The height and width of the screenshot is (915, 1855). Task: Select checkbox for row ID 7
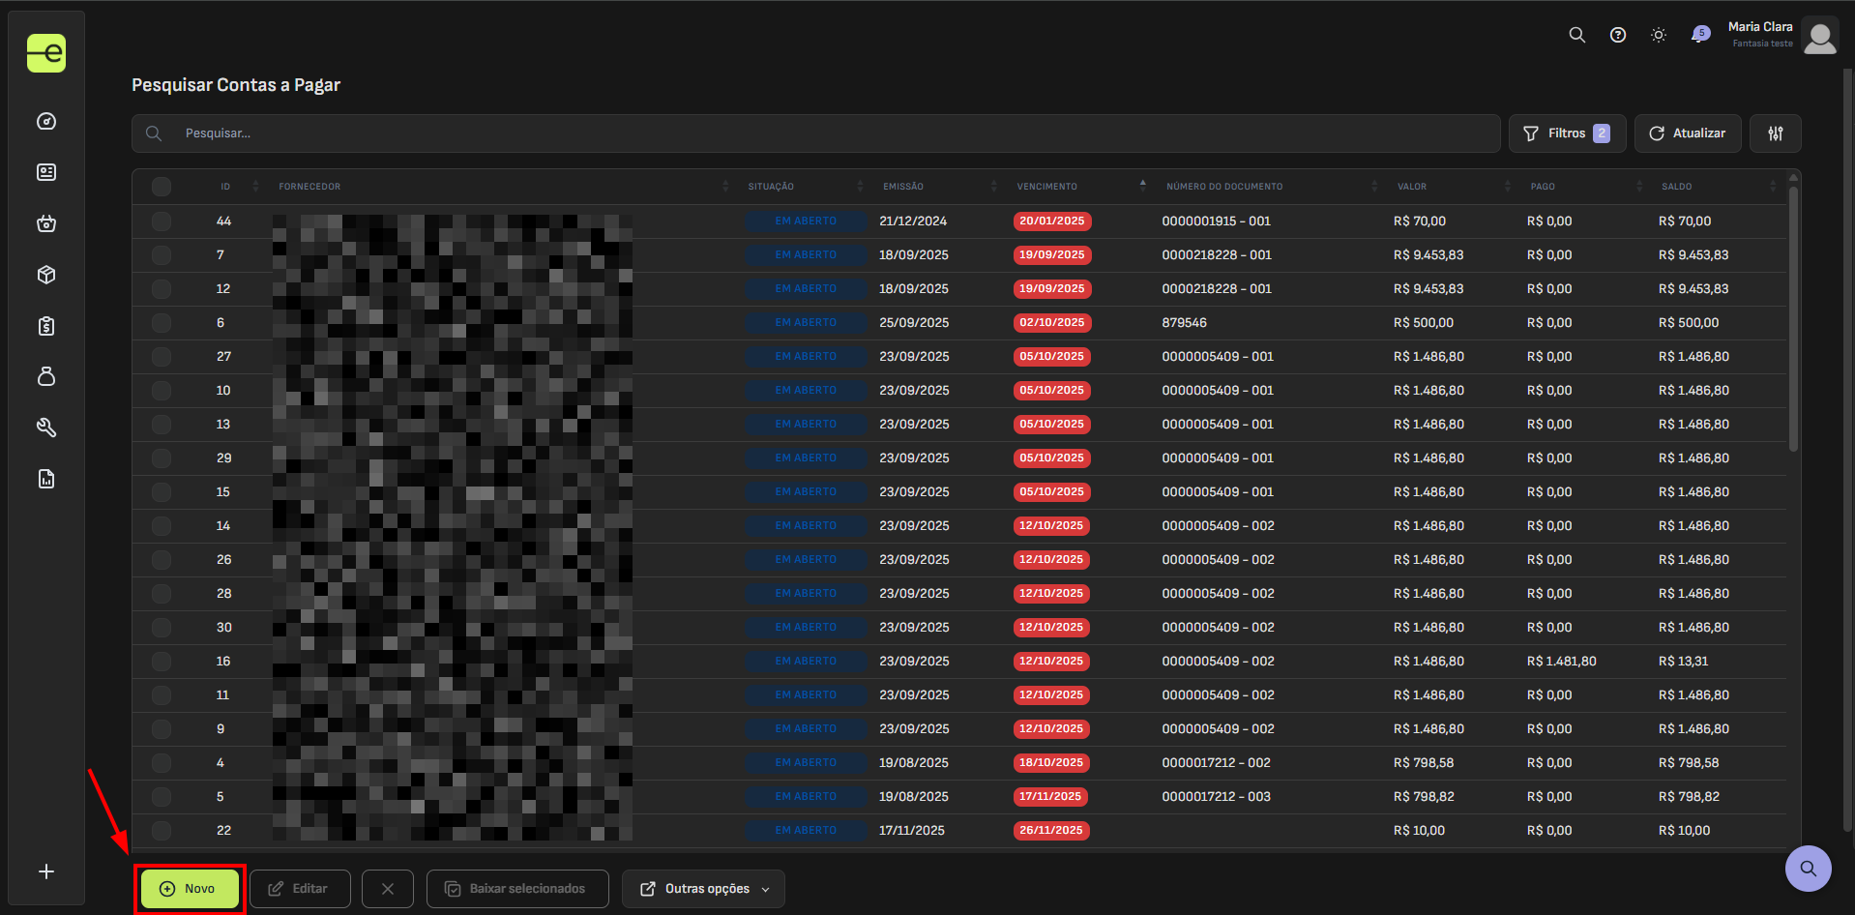pyautogui.click(x=162, y=255)
